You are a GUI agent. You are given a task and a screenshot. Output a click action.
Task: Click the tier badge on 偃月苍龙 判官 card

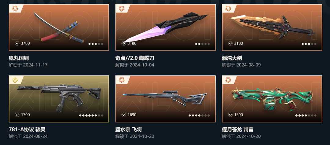pos(228,80)
